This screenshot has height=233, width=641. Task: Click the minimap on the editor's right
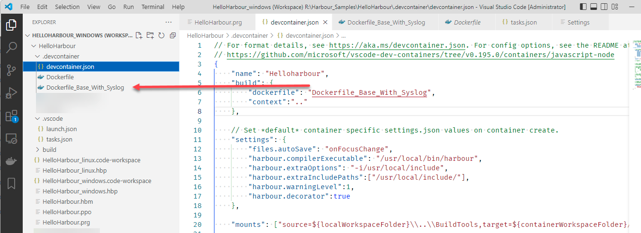tap(634, 66)
